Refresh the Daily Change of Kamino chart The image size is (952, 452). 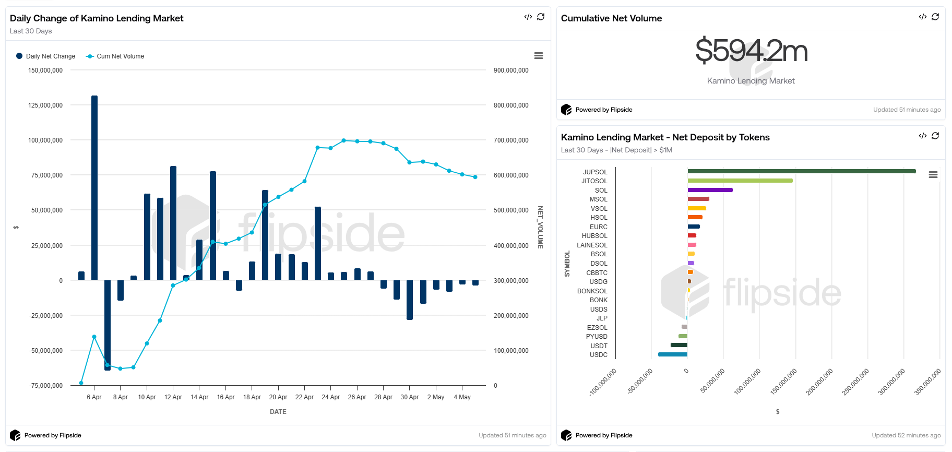pos(541,17)
